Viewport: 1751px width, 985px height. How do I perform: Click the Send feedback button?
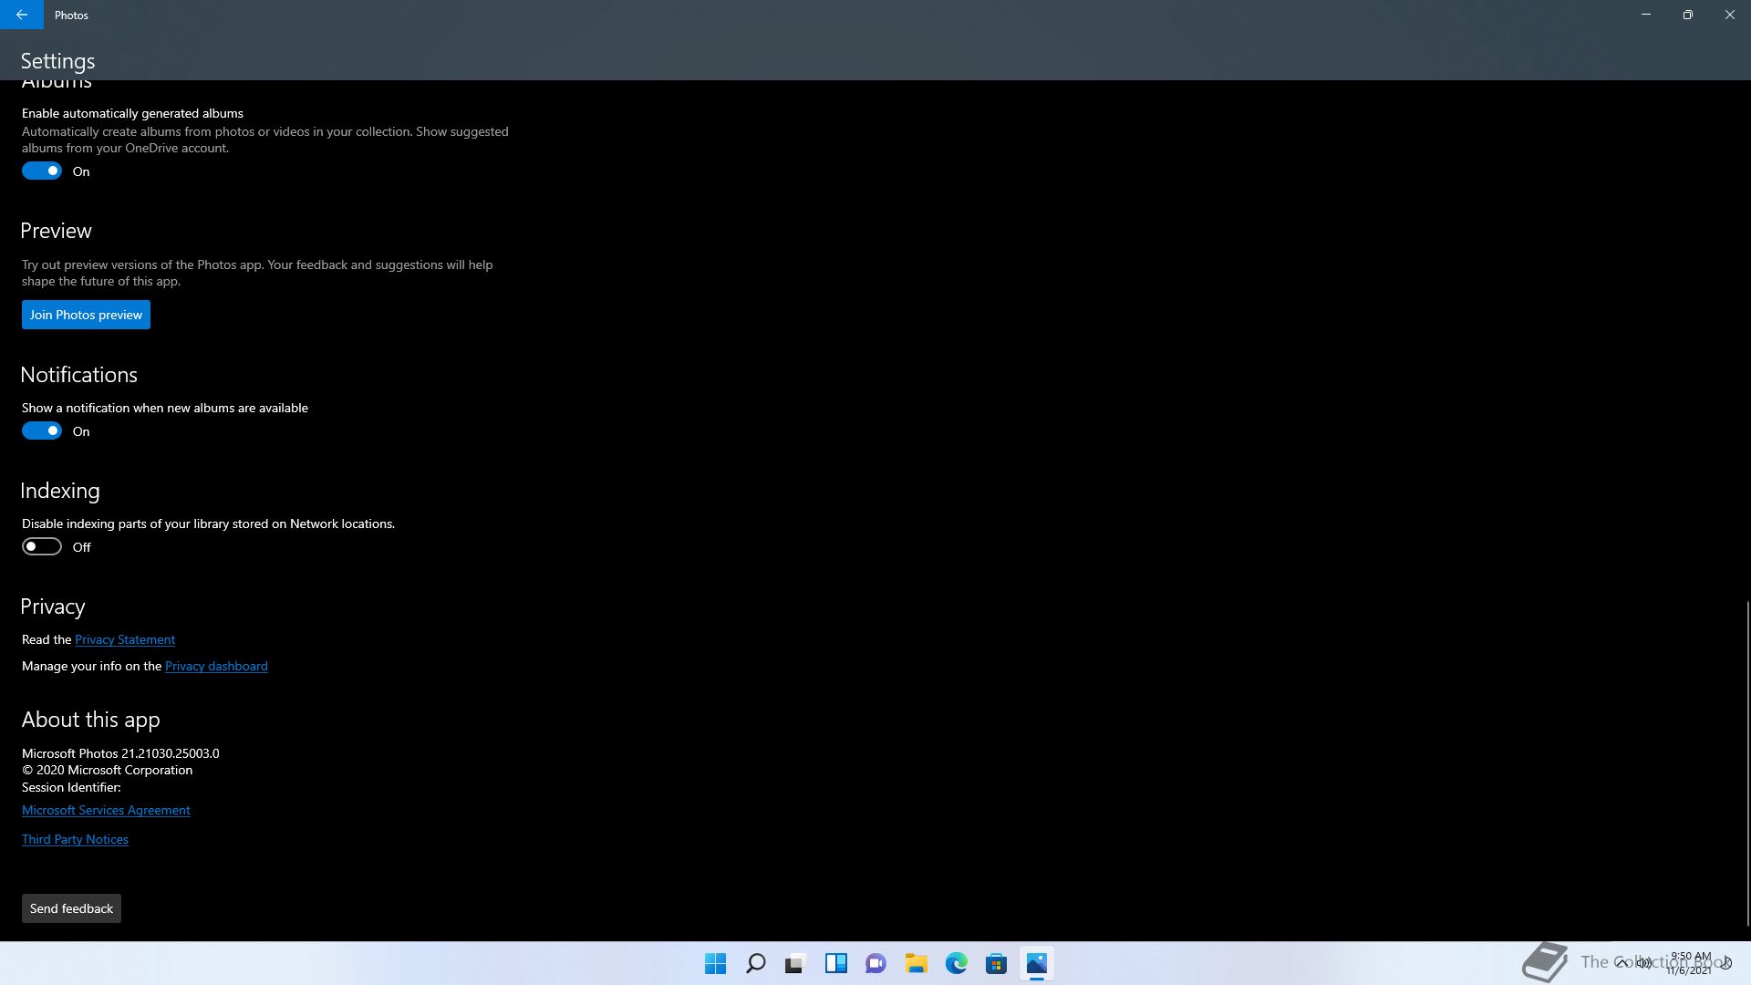coord(71,908)
